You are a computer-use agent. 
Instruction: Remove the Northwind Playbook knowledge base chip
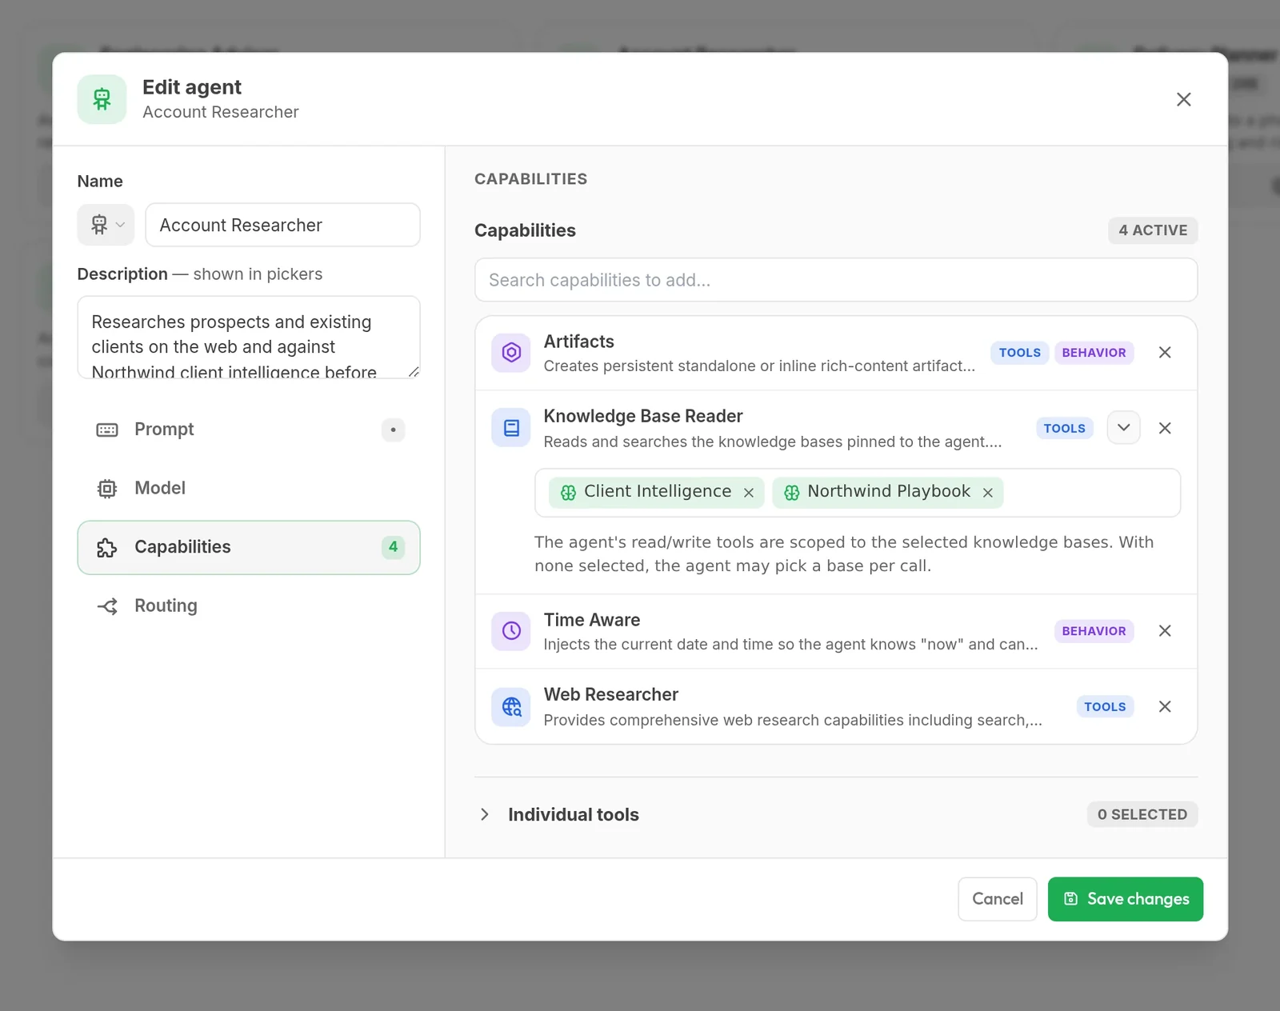[988, 493]
